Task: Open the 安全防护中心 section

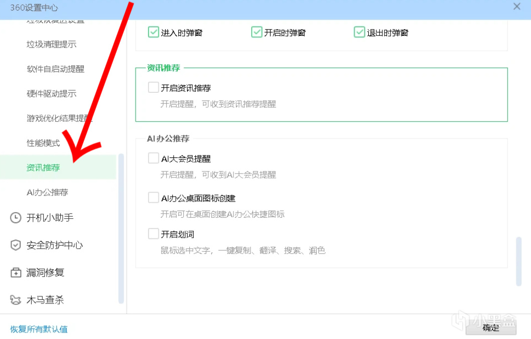Action: (x=55, y=245)
